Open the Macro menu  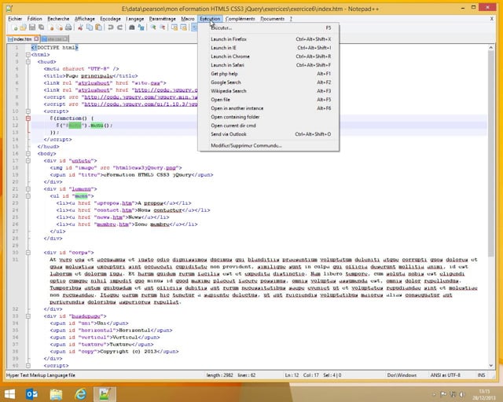click(188, 19)
